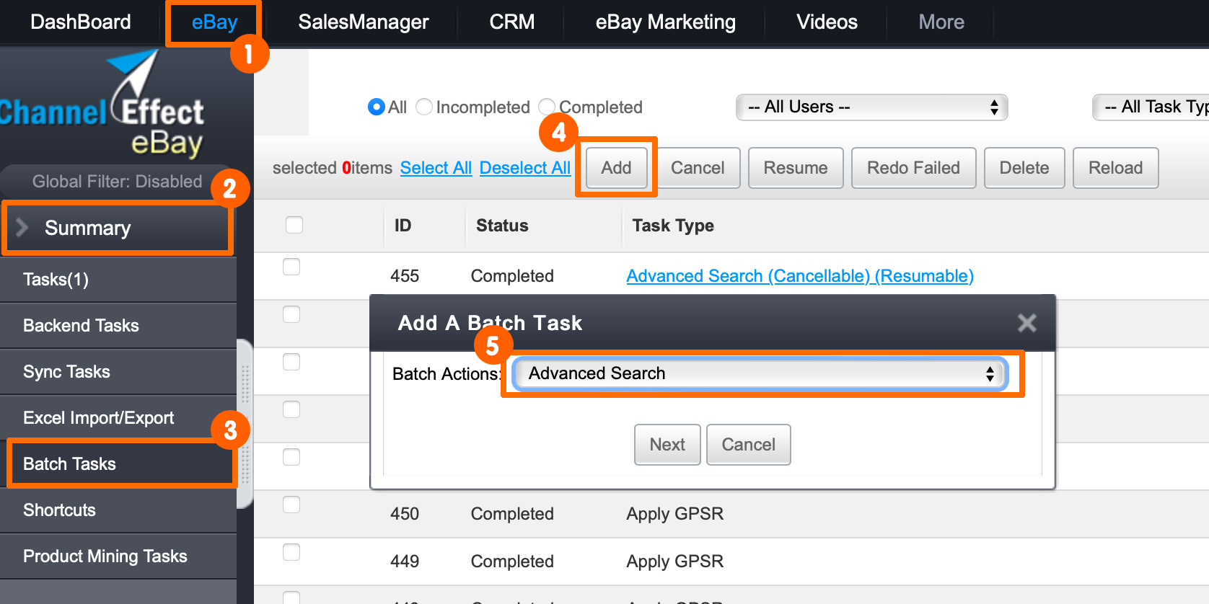Open the DashBoard tab
The width and height of the screenshot is (1209, 604).
(x=81, y=22)
